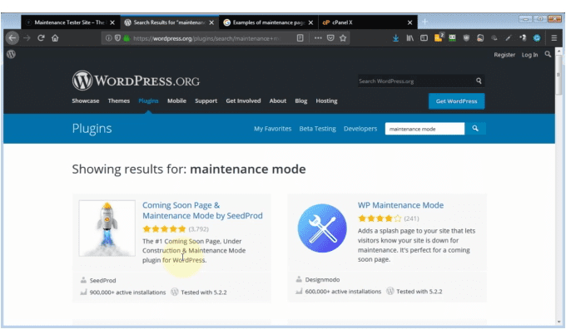Click the Register link
The height and width of the screenshot is (329, 566).
(x=504, y=55)
